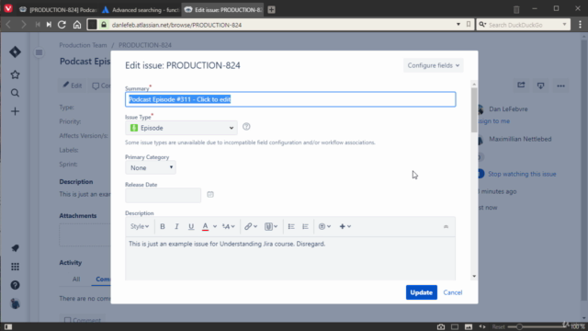The width and height of the screenshot is (588, 331).
Task: Open the Primary Category select box
Action: (x=151, y=167)
